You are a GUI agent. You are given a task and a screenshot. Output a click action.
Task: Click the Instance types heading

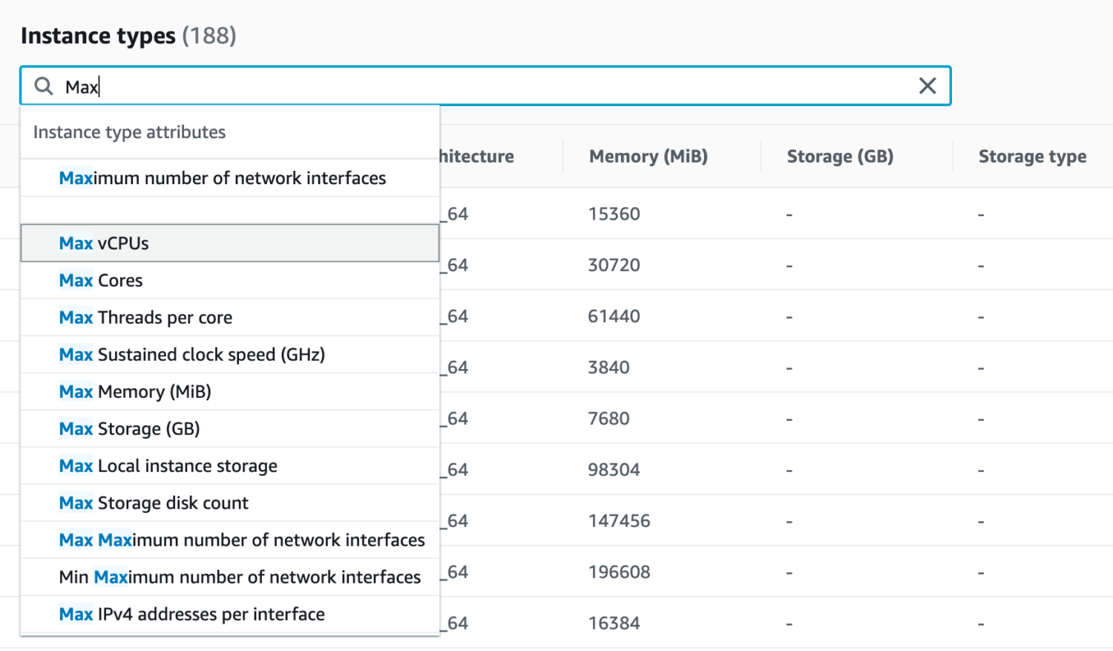(x=98, y=36)
